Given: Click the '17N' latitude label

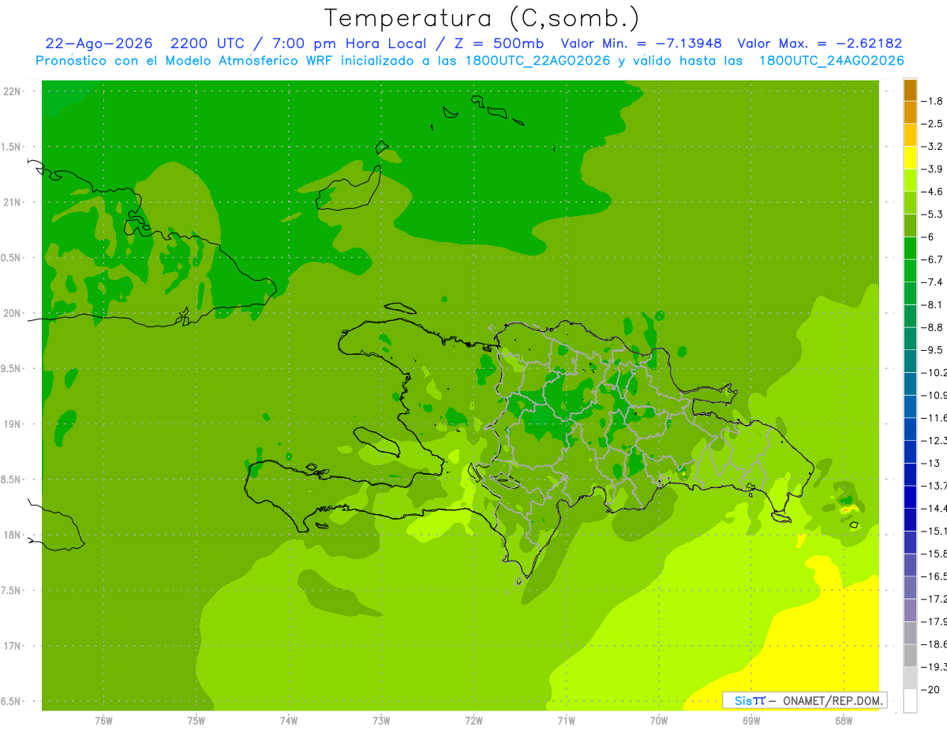Looking at the screenshot, I should coord(13,645).
